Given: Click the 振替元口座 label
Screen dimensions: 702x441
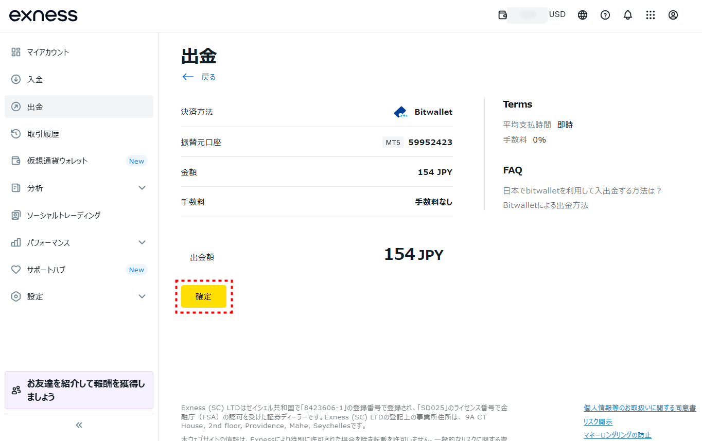Looking at the screenshot, I should pos(201,142).
